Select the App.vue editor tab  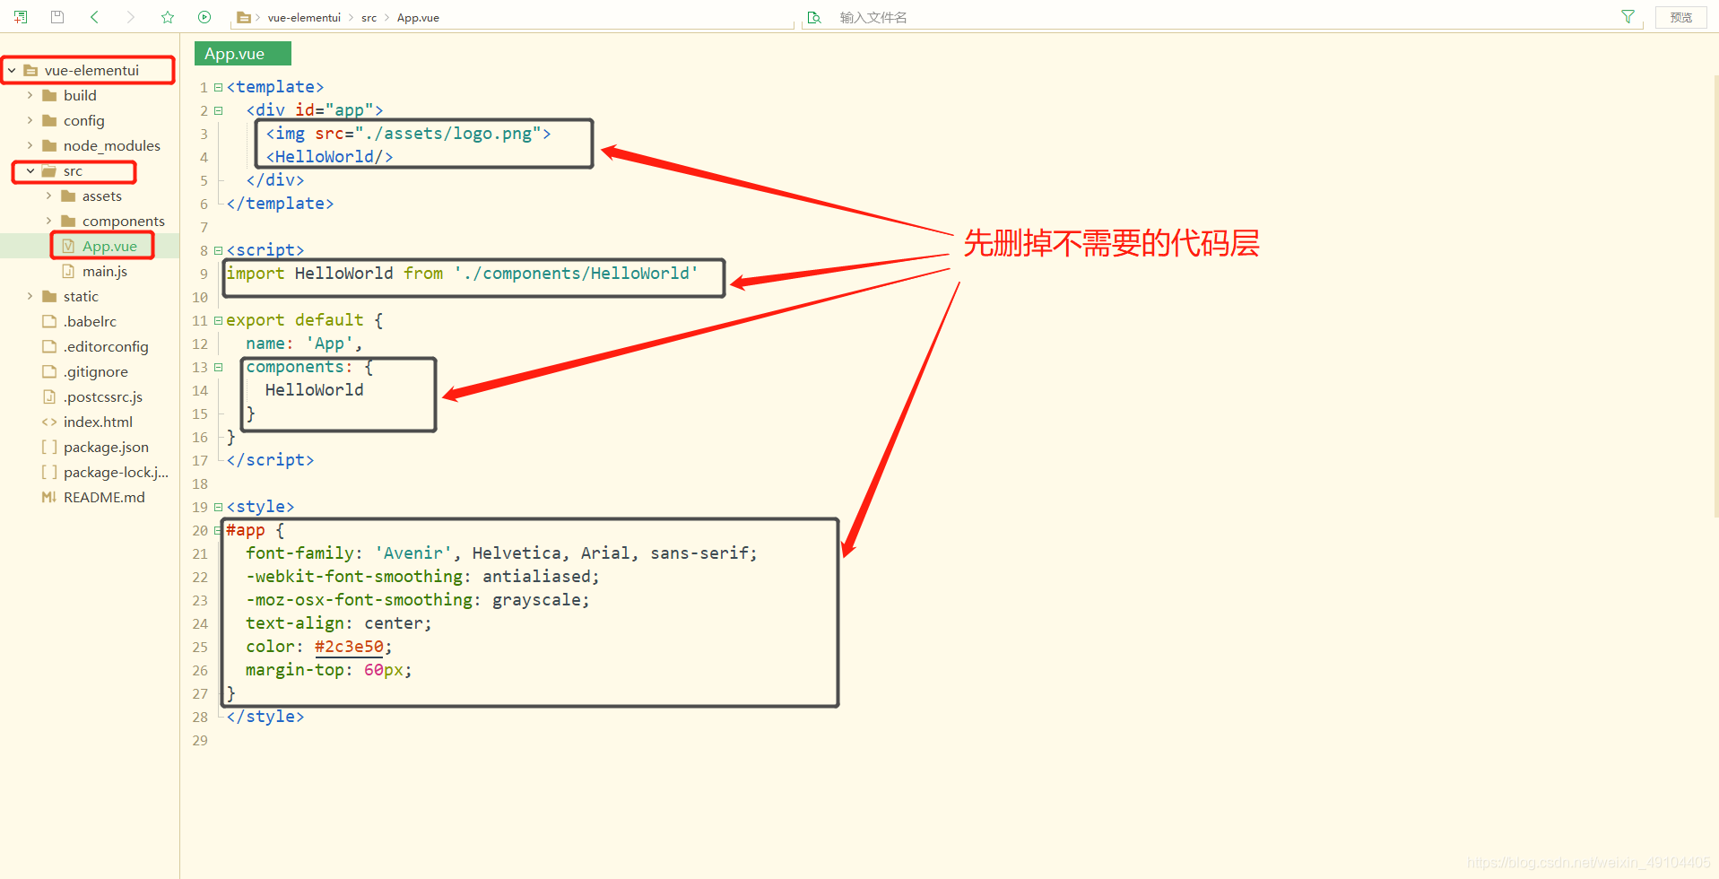243,54
